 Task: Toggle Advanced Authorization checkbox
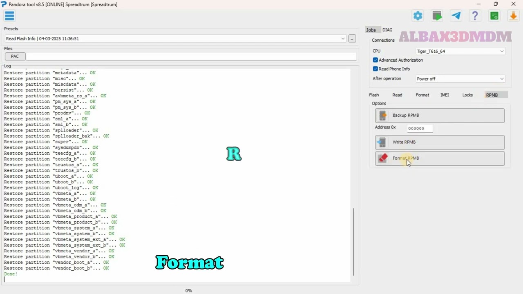375,60
